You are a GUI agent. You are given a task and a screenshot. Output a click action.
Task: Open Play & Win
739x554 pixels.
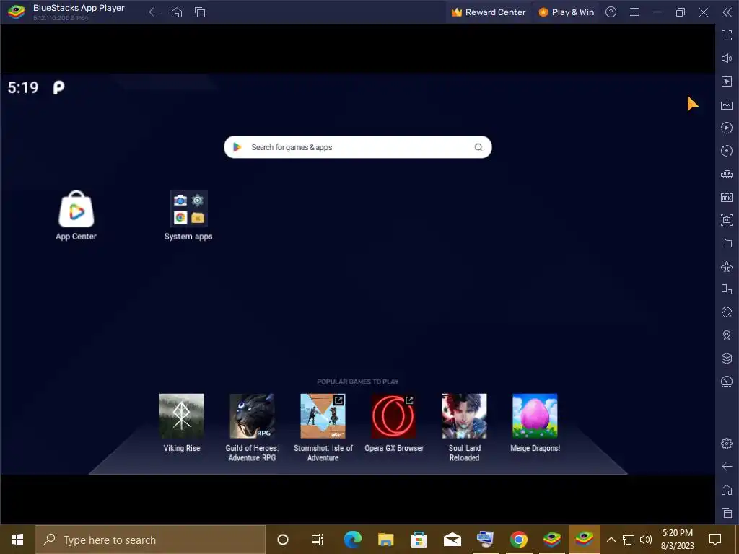coord(566,12)
